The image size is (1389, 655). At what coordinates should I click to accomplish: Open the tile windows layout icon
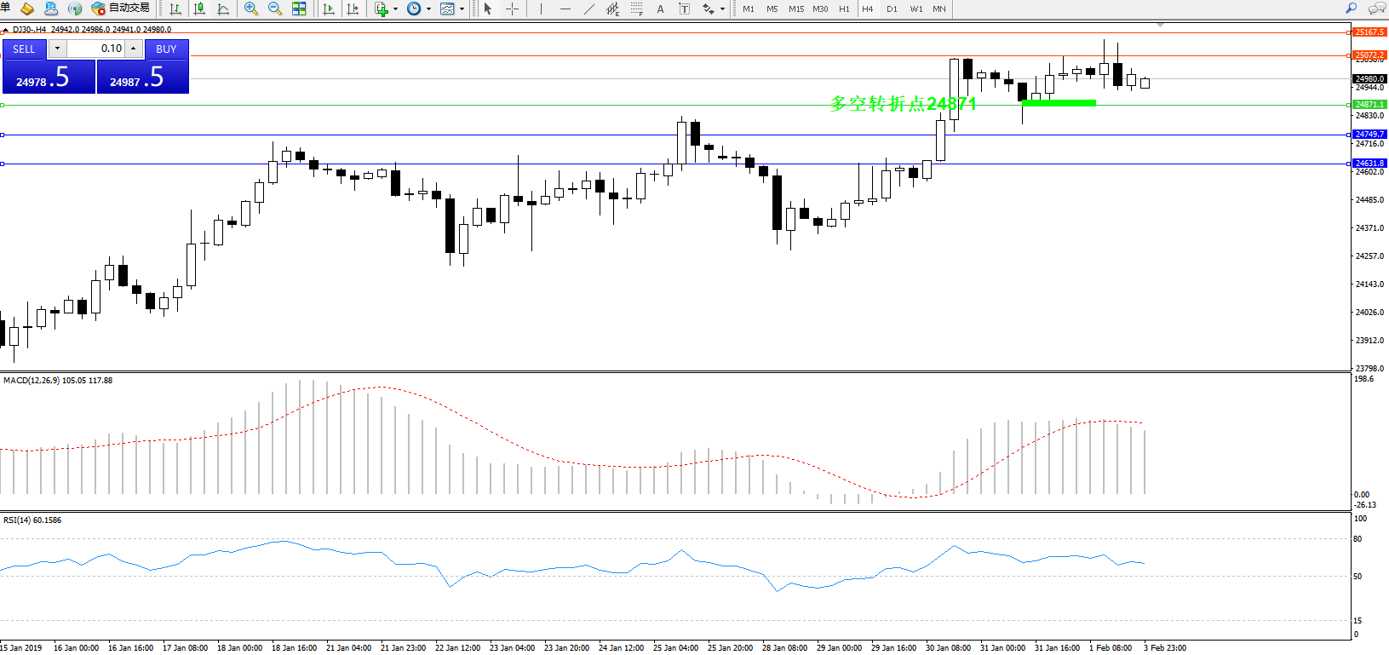coord(299,9)
